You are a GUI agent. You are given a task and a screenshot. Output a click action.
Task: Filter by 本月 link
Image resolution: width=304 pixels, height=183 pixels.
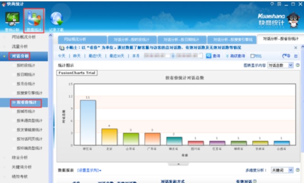[136, 56]
